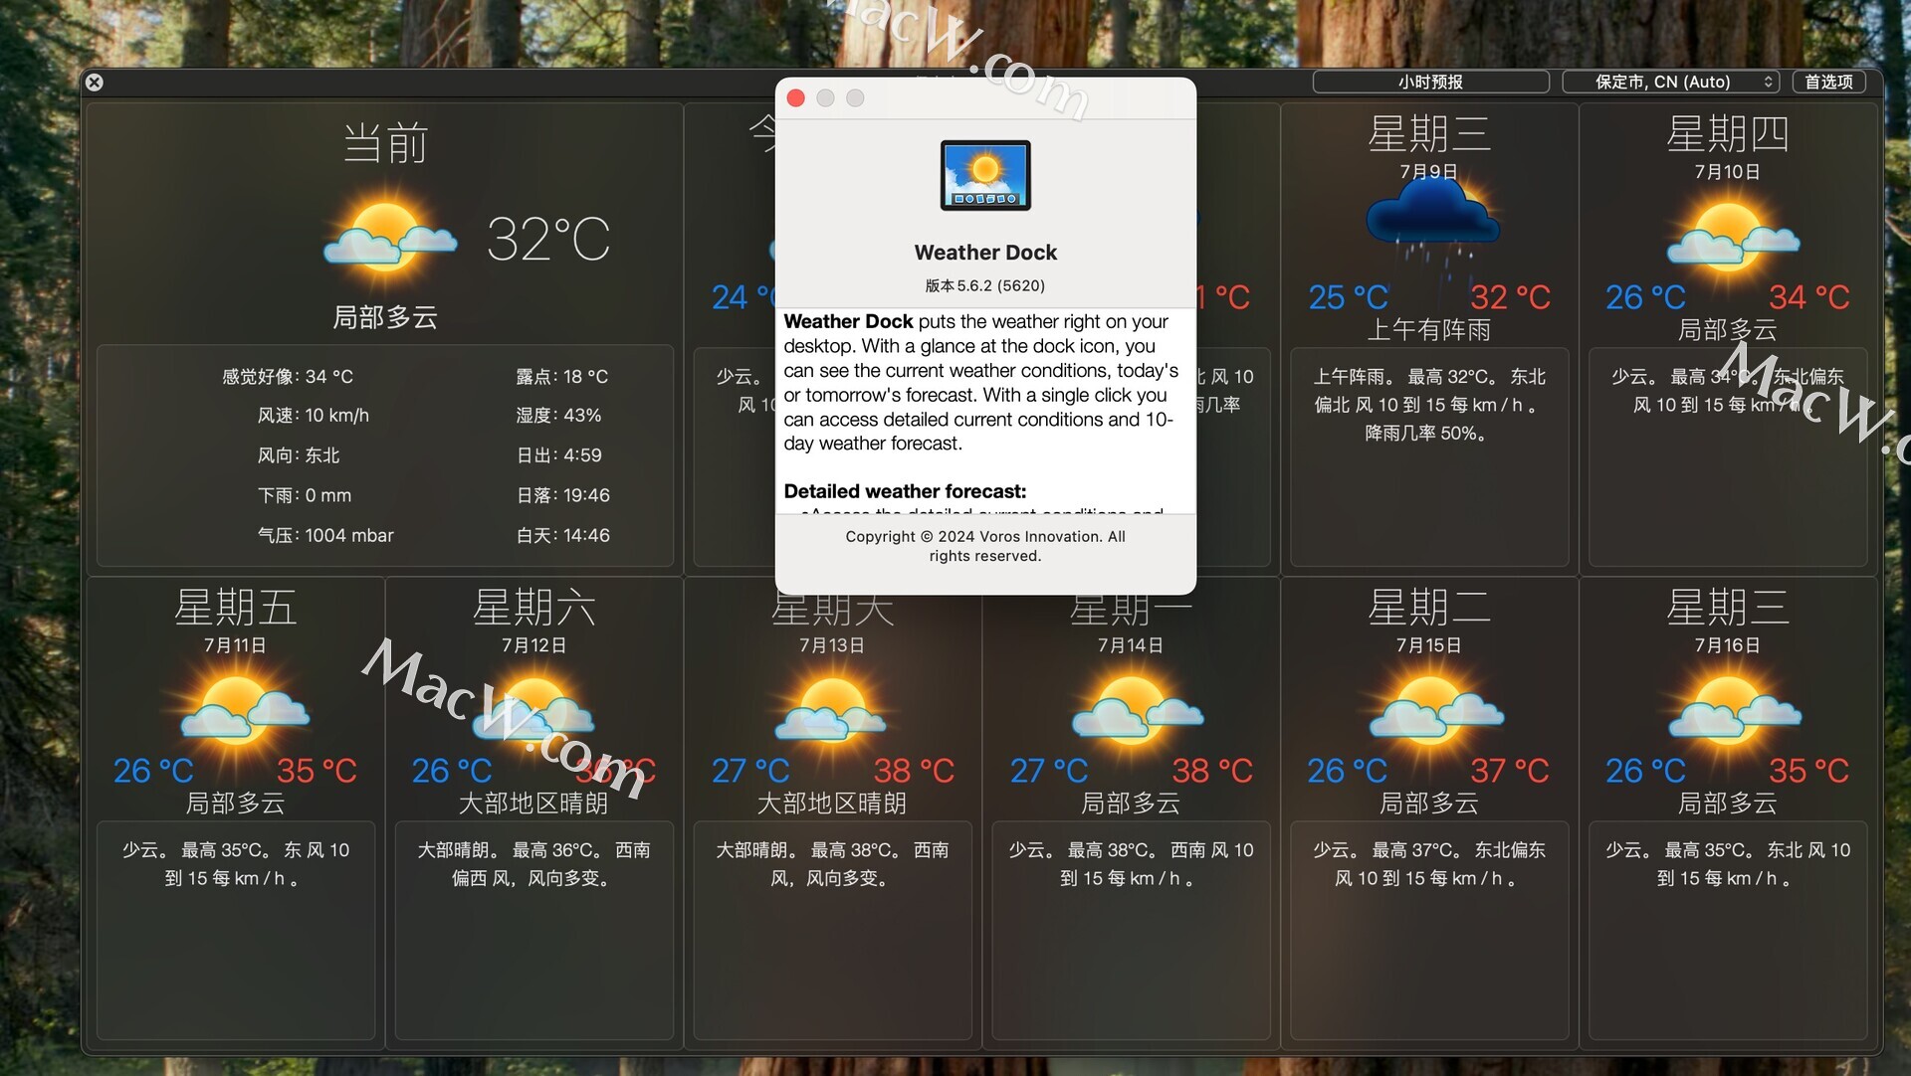Click 7月15日 high temperature 37 °C
The width and height of the screenshot is (1911, 1076).
click(1511, 770)
